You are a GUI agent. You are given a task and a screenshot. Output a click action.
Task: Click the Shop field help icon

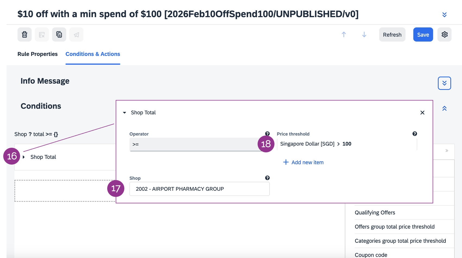click(267, 178)
